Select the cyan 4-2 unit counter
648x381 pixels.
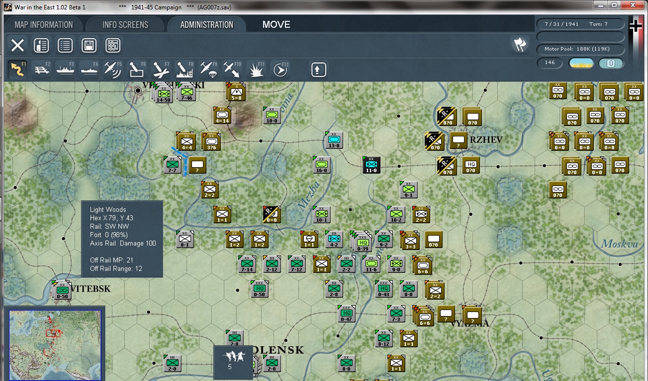pos(334,240)
